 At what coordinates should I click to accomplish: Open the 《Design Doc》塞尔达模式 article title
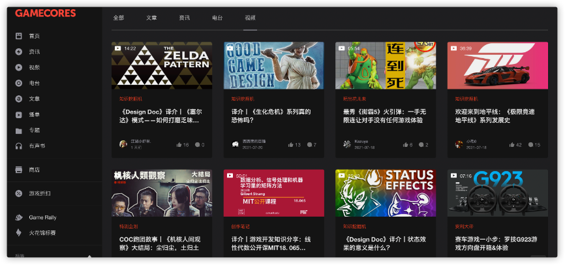(159, 116)
